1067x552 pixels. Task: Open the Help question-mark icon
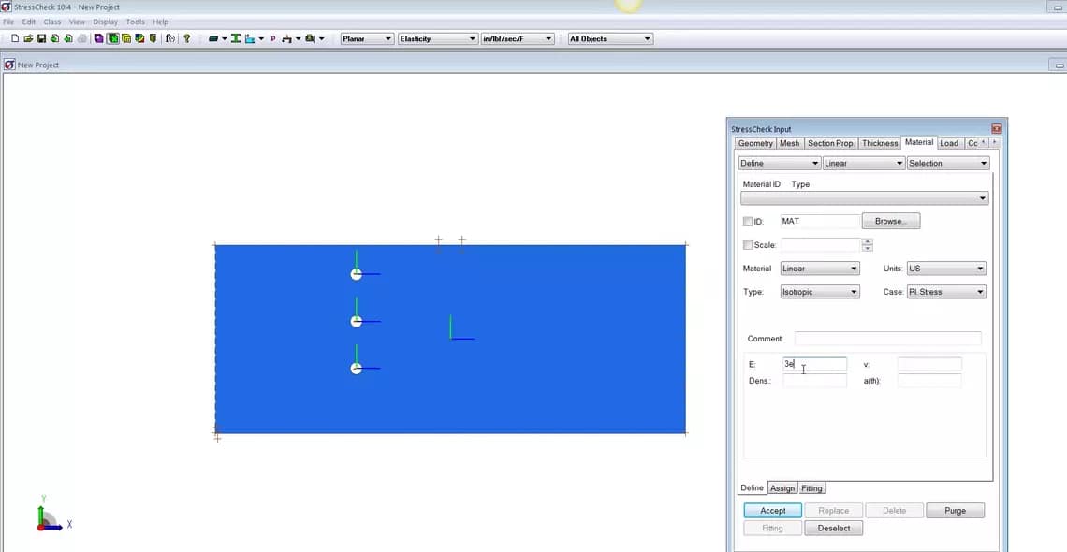click(186, 38)
